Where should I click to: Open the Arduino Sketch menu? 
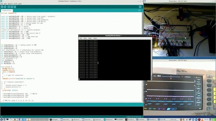click(x=10, y=4)
